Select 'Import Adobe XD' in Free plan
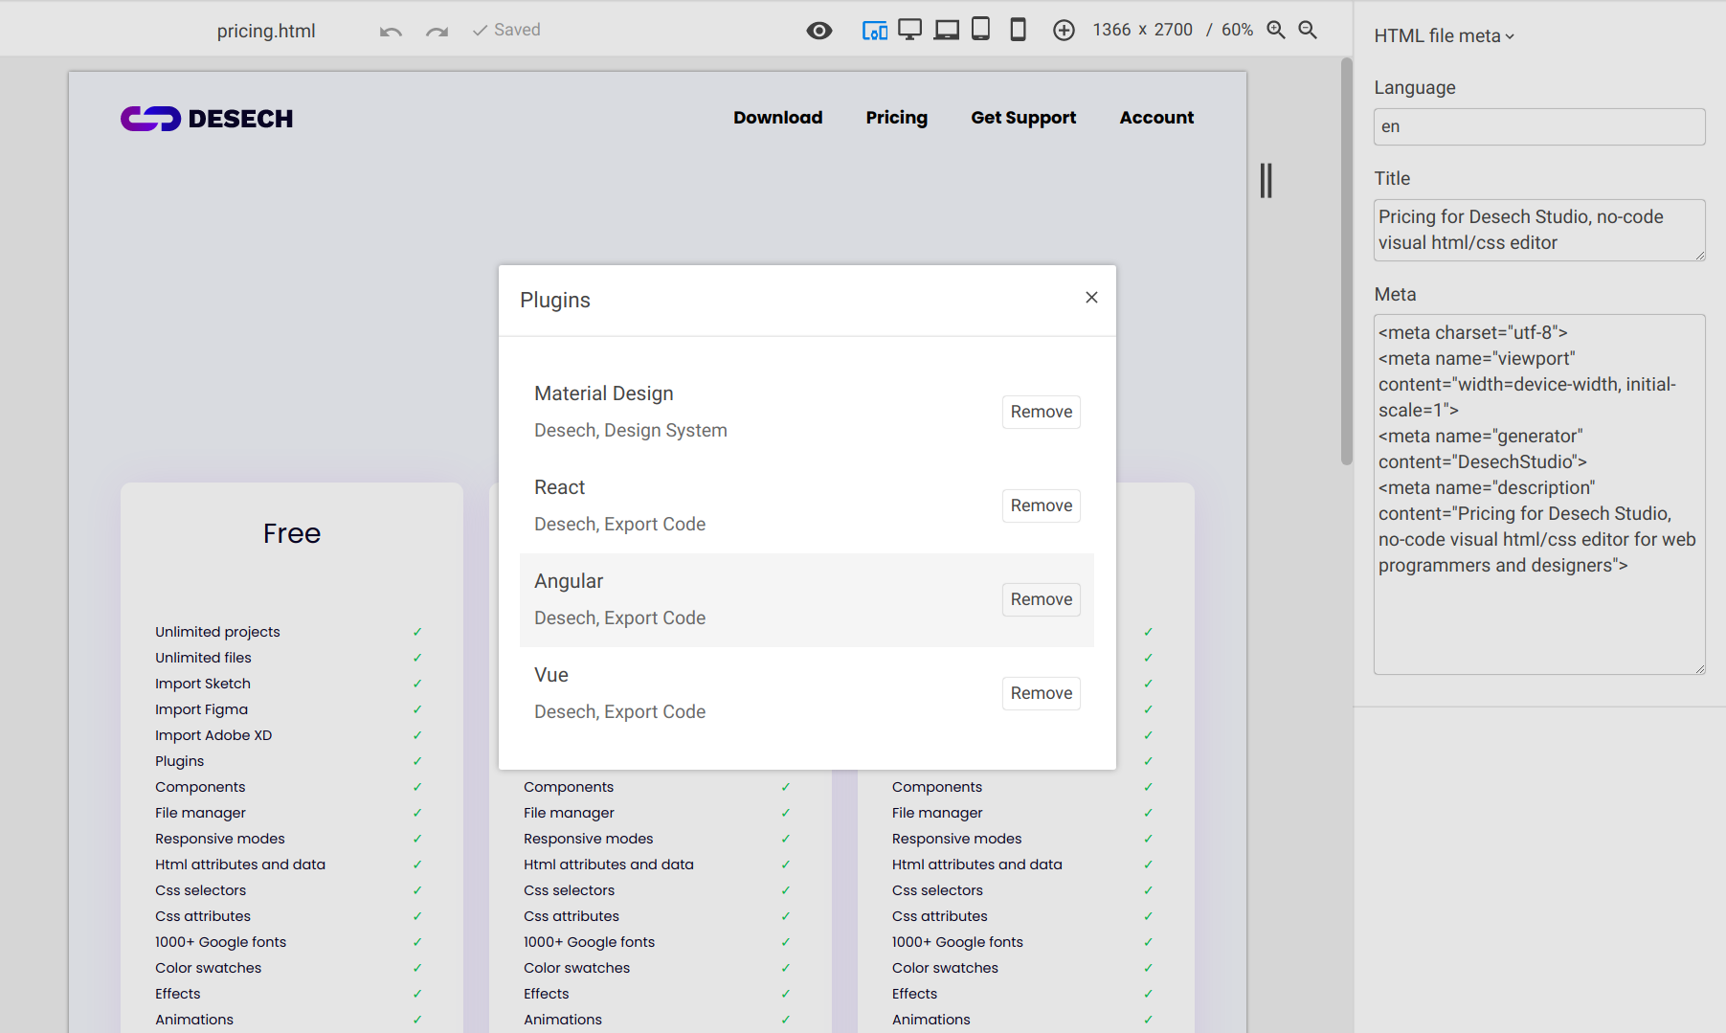The height and width of the screenshot is (1033, 1726). click(213, 735)
